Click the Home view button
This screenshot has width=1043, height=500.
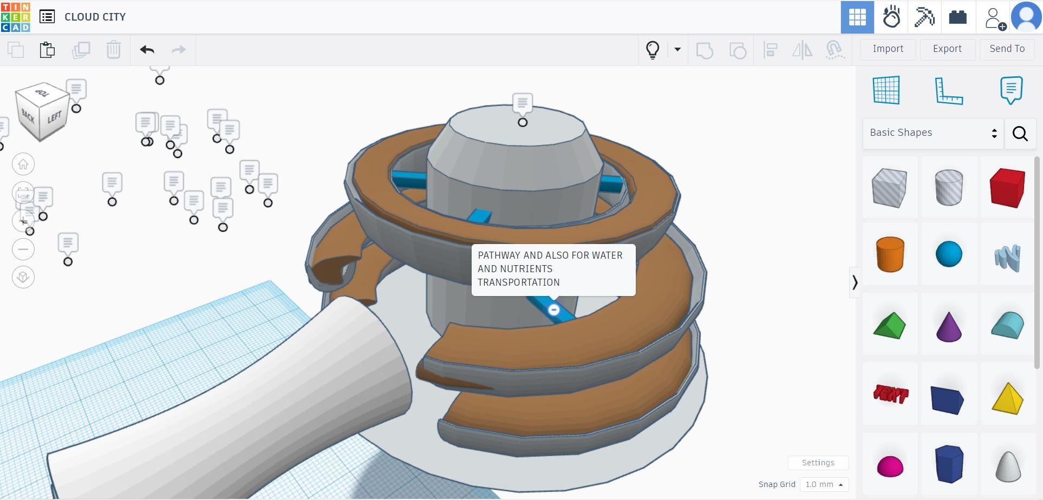coord(23,165)
